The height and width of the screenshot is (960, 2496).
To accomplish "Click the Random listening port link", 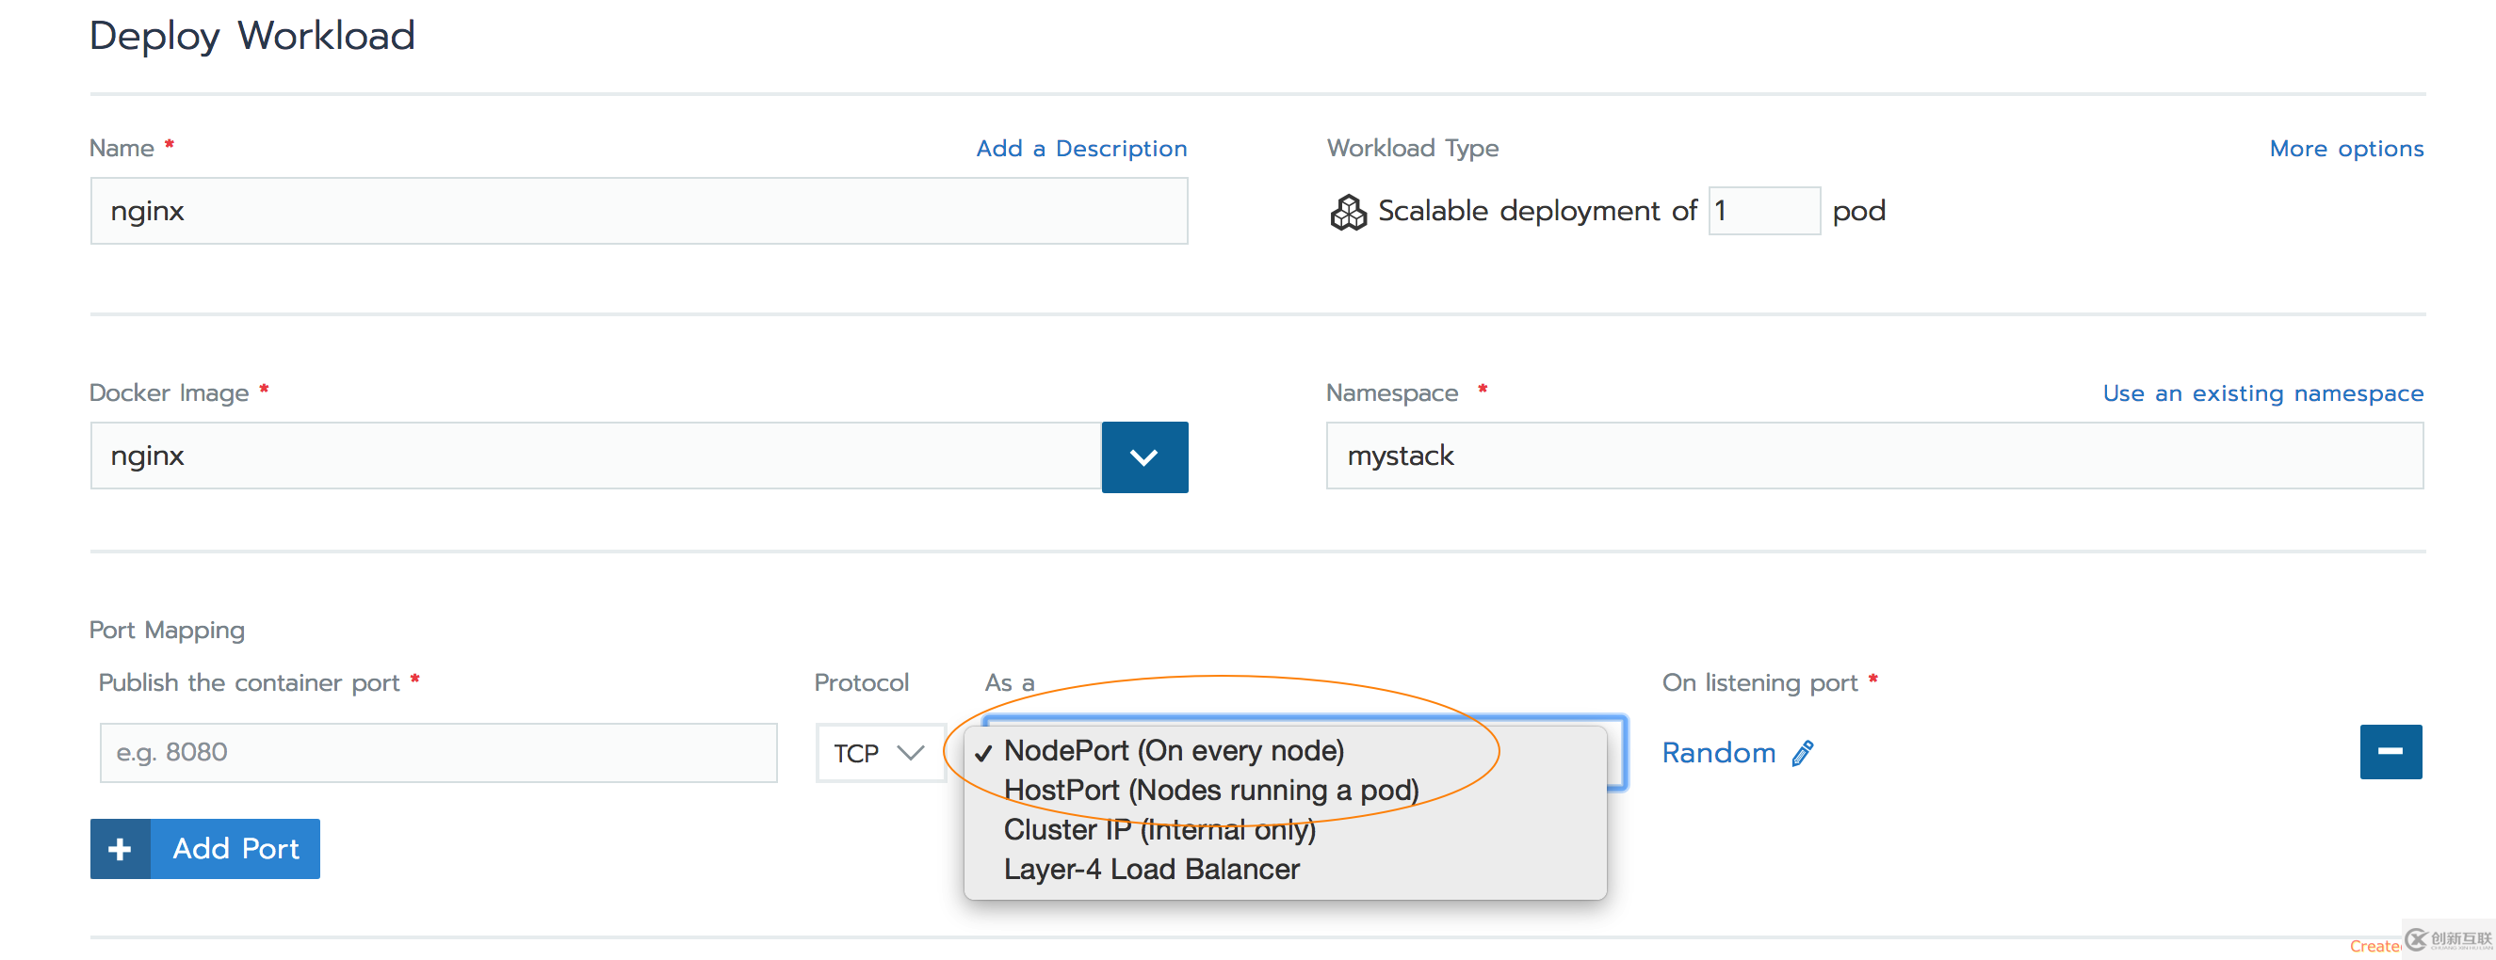I will [x=1718, y=753].
